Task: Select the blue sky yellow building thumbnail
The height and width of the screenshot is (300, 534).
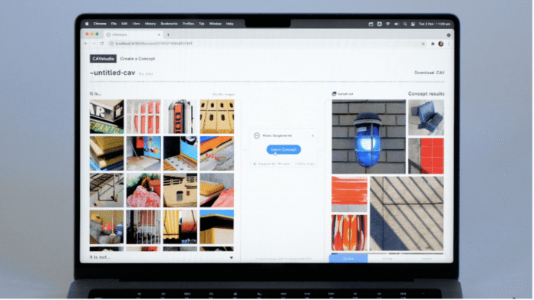Action: pos(217,227)
